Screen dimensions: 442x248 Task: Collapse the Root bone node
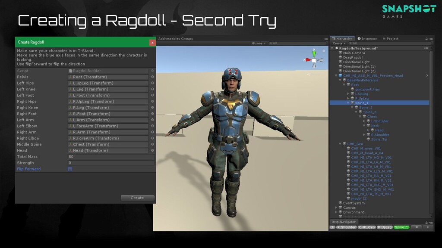point(344,85)
